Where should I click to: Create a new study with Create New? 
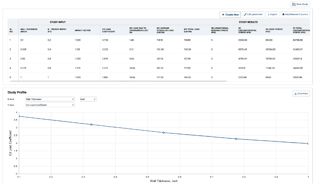pyautogui.click(x=230, y=14)
